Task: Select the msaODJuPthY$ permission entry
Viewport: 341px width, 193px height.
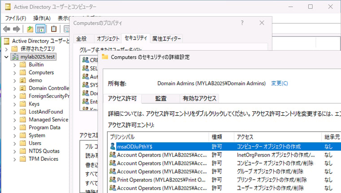Action: pyautogui.click(x=224, y=146)
